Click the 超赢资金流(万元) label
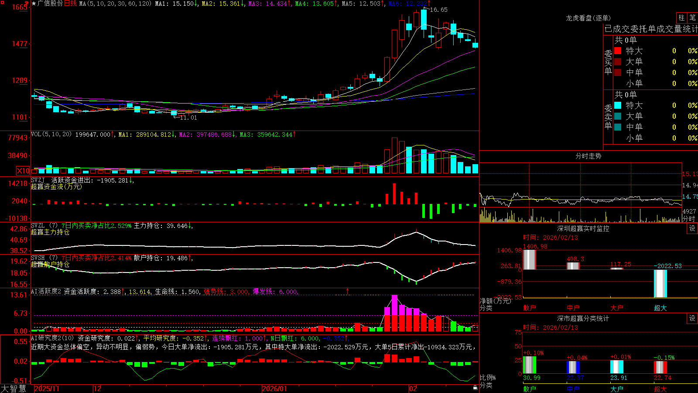Screen dimensions: 698x393 pos(56,186)
